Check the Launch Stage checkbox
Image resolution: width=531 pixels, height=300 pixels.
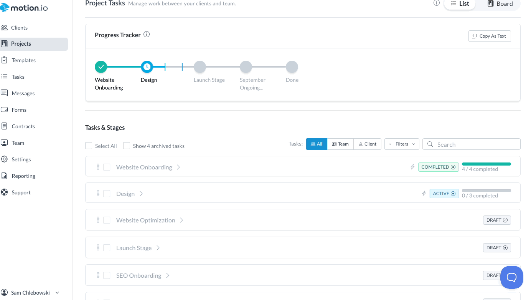[107, 248]
